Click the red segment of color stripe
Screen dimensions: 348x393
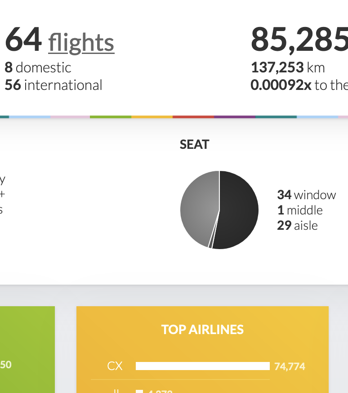click(193, 117)
